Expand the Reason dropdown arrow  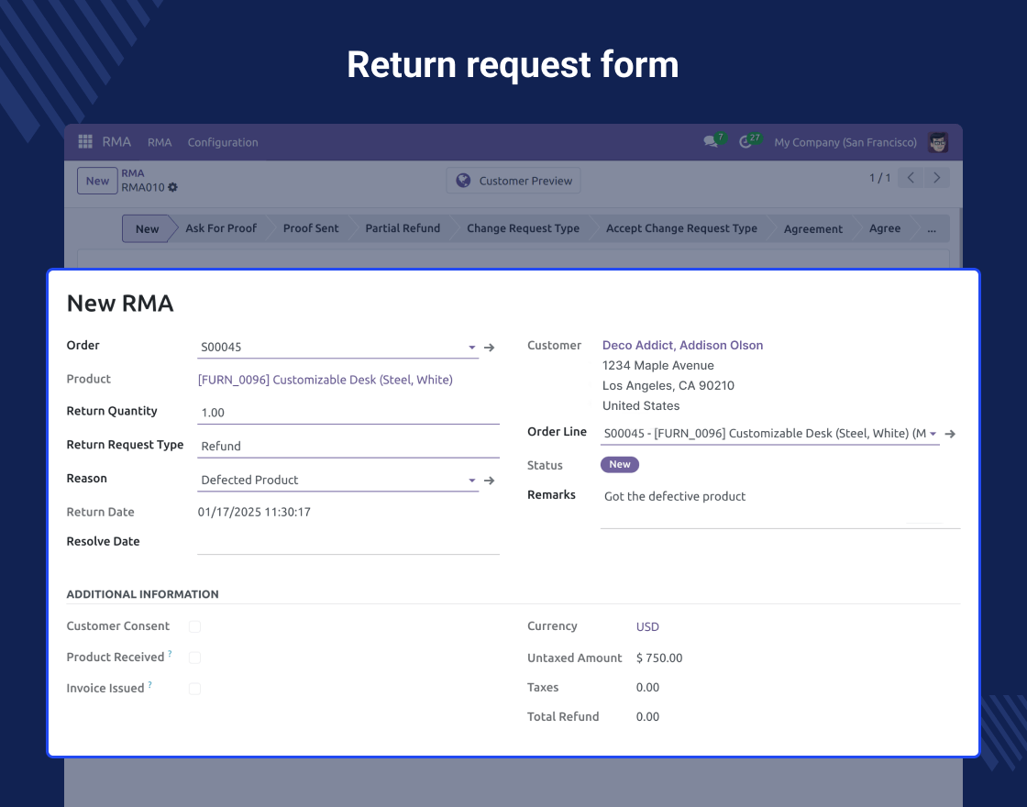click(x=471, y=481)
